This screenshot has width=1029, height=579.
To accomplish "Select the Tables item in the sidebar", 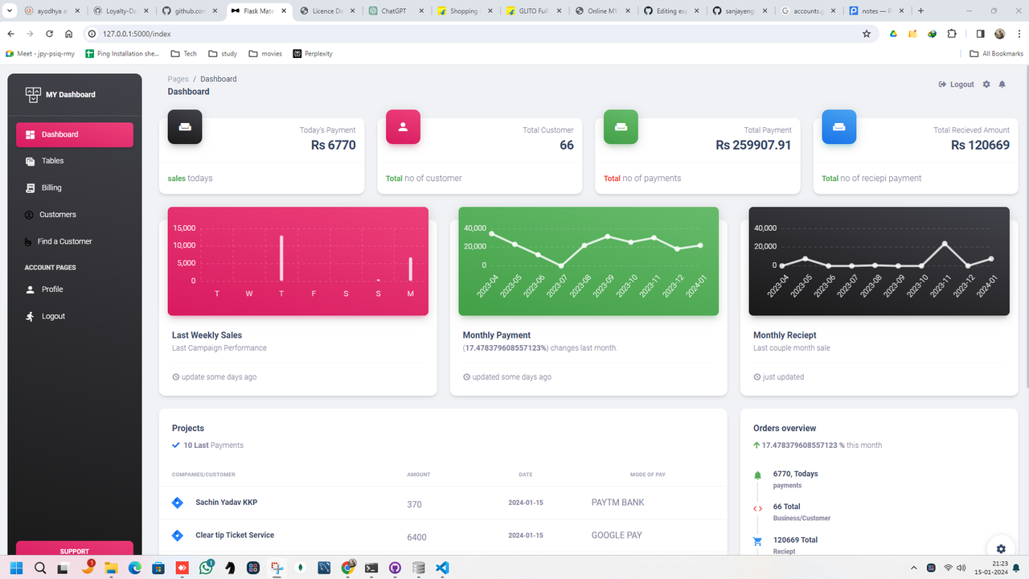I will click(51, 161).
